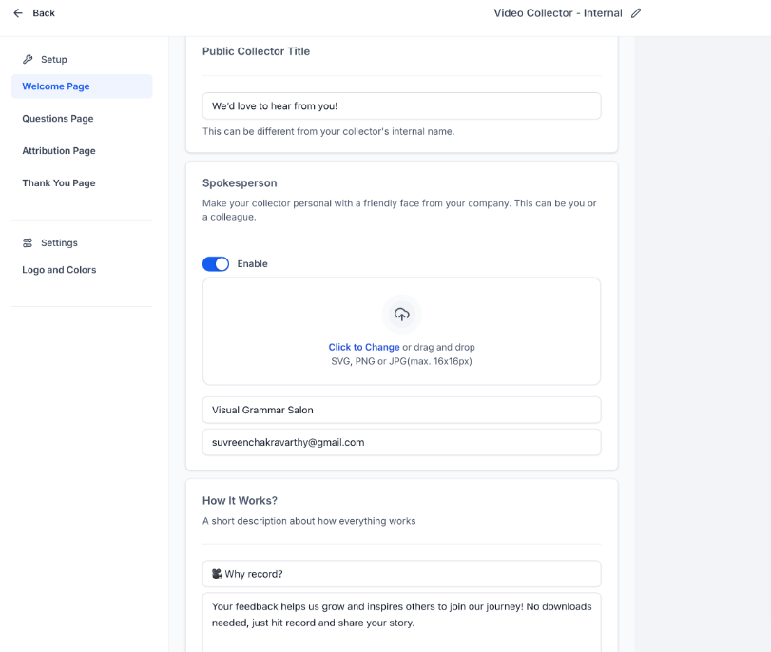This screenshot has height=652, width=771.
Task: Click the Back text link
Action: click(44, 13)
